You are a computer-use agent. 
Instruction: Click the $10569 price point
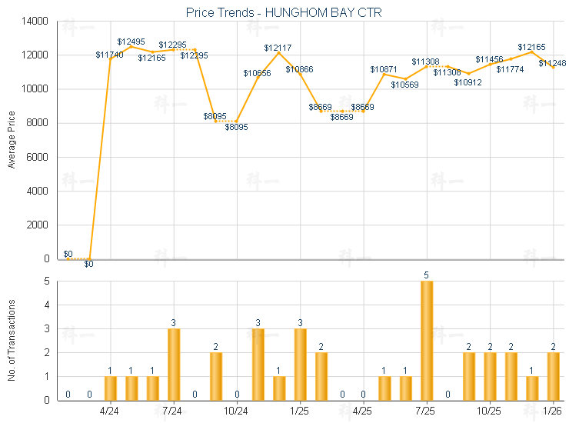(x=405, y=79)
